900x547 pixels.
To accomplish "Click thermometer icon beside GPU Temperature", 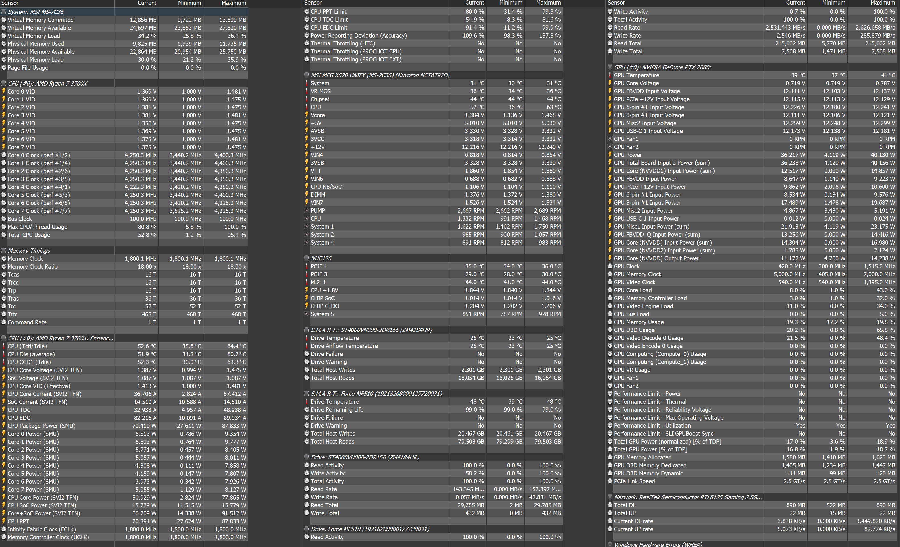I will click(x=610, y=75).
